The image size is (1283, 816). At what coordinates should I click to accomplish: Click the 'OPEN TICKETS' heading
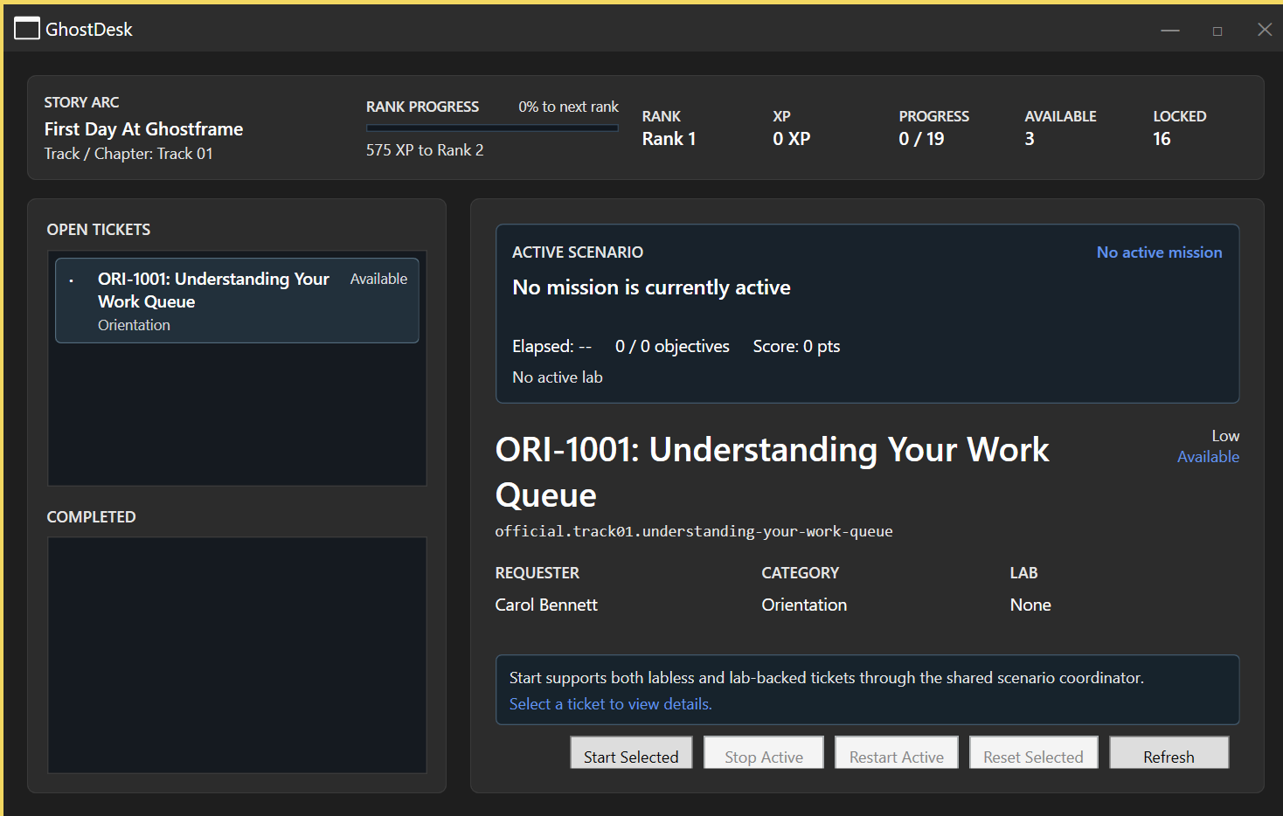click(x=99, y=230)
